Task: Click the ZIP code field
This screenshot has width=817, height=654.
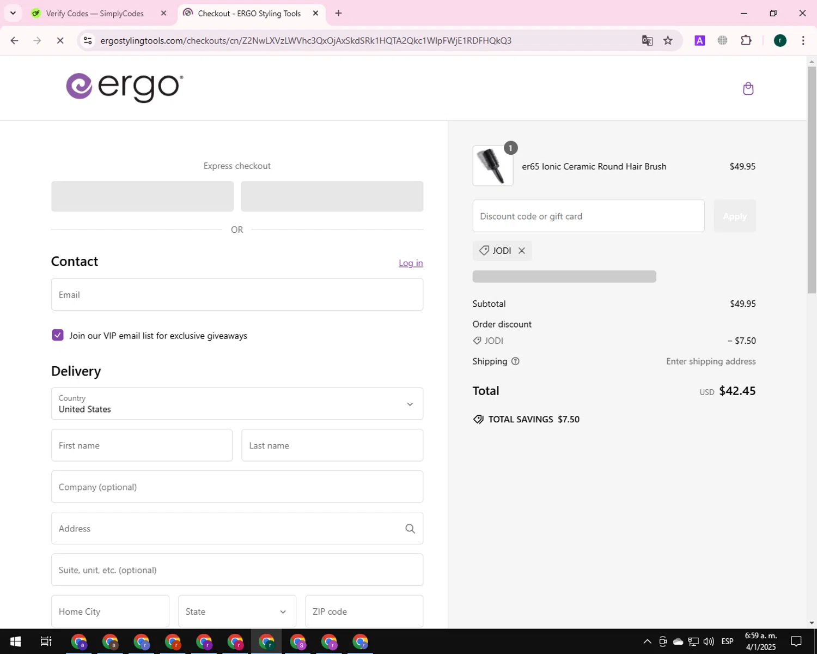Action: (x=364, y=611)
